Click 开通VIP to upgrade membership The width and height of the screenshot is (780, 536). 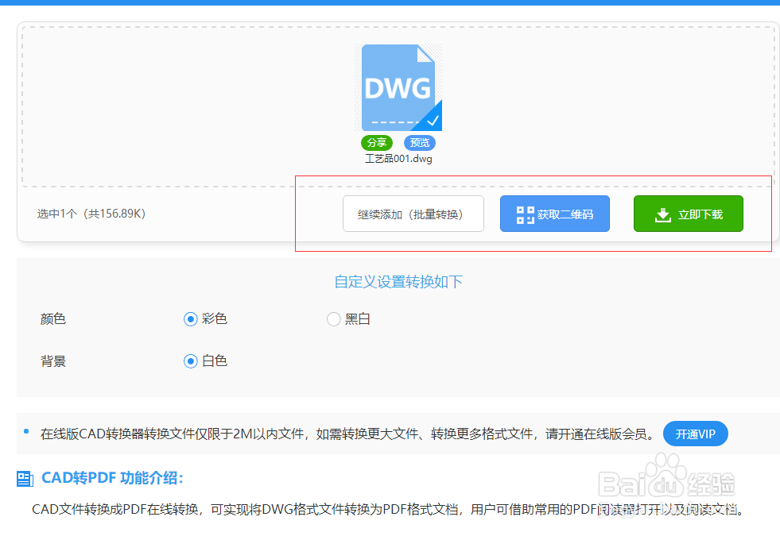(695, 434)
